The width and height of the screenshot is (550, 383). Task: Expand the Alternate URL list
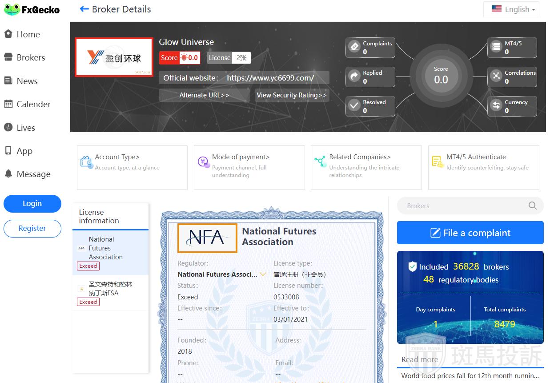pos(204,95)
